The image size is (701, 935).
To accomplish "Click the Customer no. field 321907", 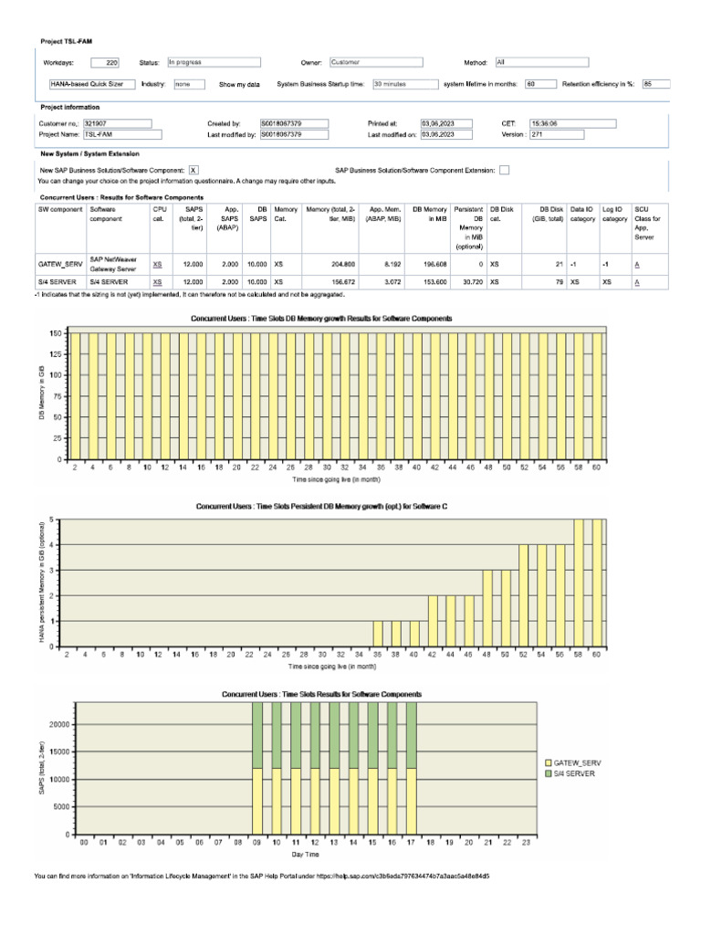I will [118, 123].
